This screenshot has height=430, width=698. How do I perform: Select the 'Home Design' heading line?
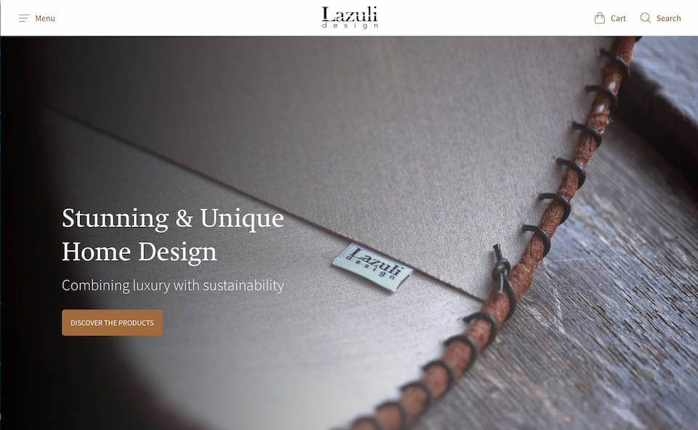pos(140,252)
